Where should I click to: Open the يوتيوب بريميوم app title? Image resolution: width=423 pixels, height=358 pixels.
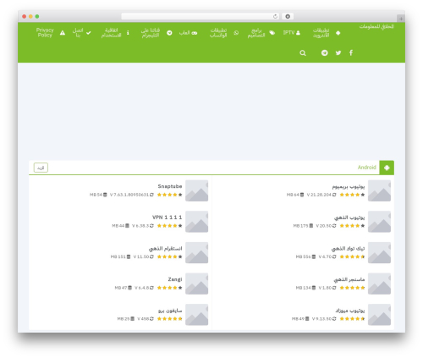349,186
